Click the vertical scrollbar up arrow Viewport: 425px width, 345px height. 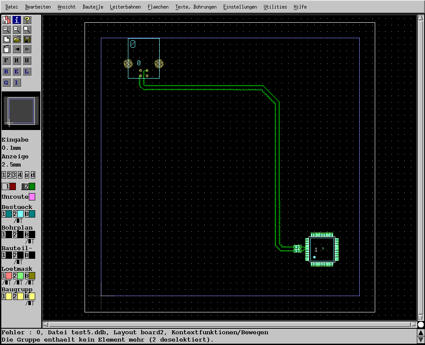pyautogui.click(x=421, y=18)
